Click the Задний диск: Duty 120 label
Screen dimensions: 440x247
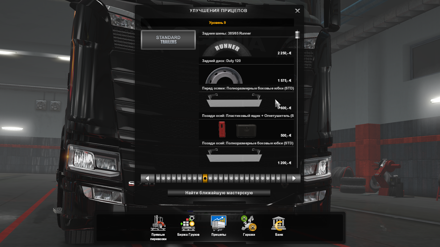221,61
